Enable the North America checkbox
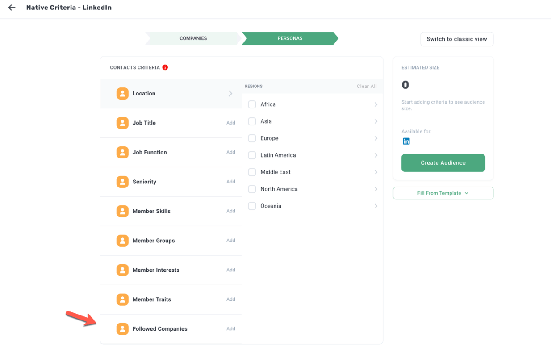This screenshot has width=551, height=357. [x=252, y=189]
